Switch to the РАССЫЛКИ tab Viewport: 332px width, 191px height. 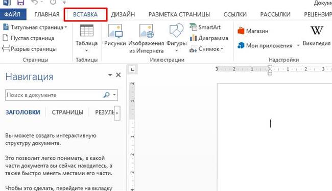pyautogui.click(x=275, y=14)
